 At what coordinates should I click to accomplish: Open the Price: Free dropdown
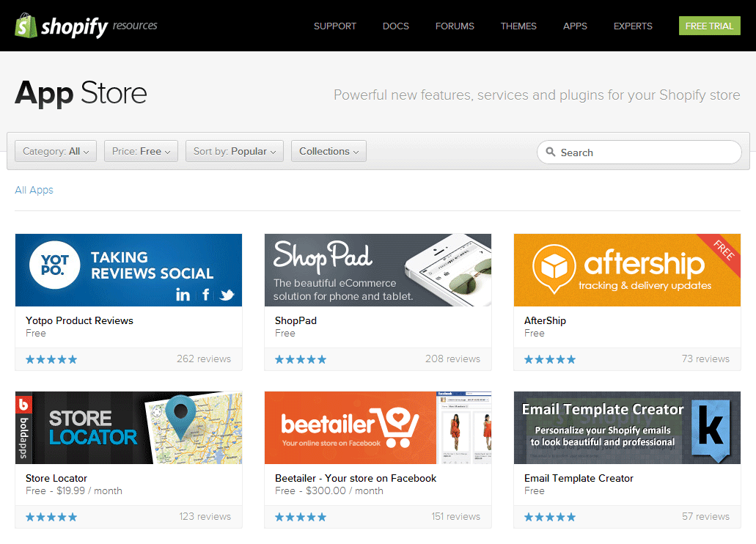point(141,151)
